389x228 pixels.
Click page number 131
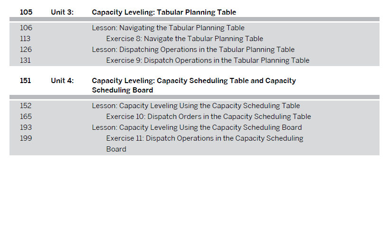[x=25, y=60]
